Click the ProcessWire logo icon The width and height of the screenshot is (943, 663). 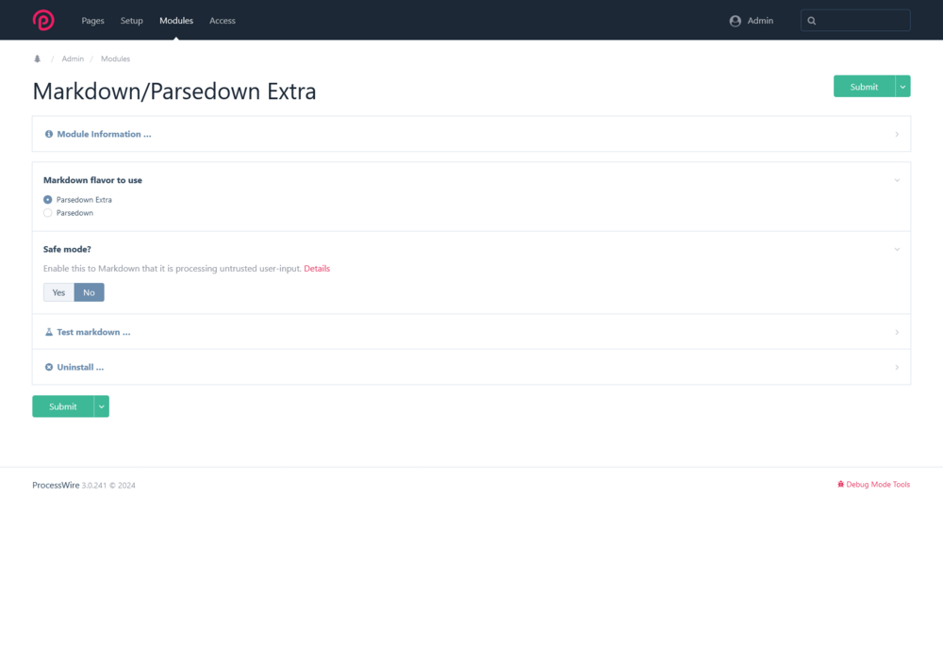[x=43, y=20]
